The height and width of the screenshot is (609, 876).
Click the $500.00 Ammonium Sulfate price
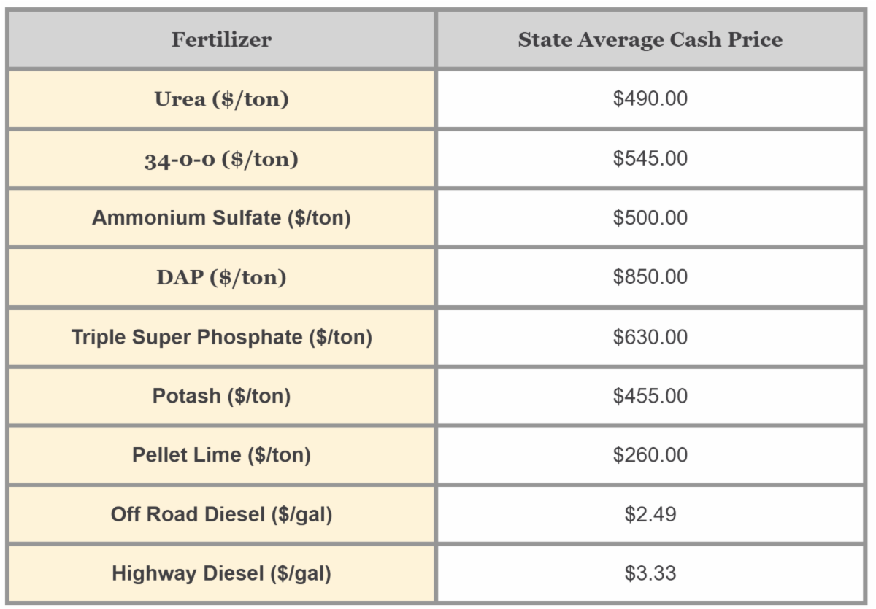(650, 218)
